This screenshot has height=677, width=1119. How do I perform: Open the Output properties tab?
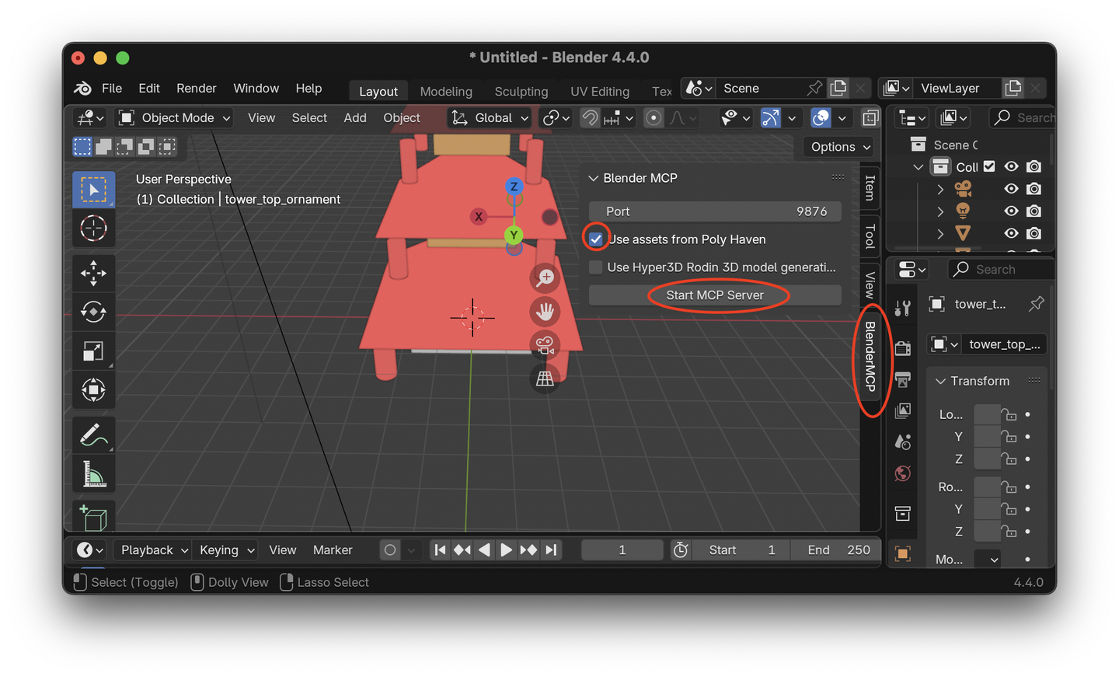click(x=902, y=379)
